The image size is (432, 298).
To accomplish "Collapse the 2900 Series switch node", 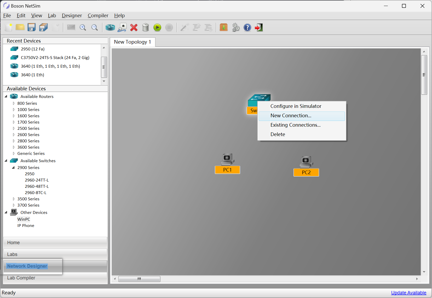I will click(13, 168).
